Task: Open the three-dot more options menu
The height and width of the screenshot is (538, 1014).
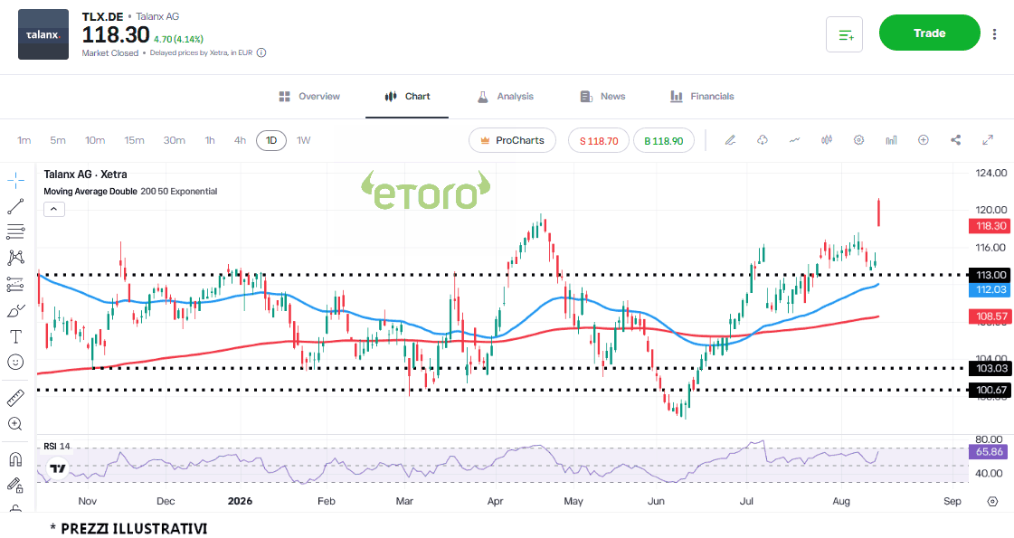Action: [x=995, y=34]
